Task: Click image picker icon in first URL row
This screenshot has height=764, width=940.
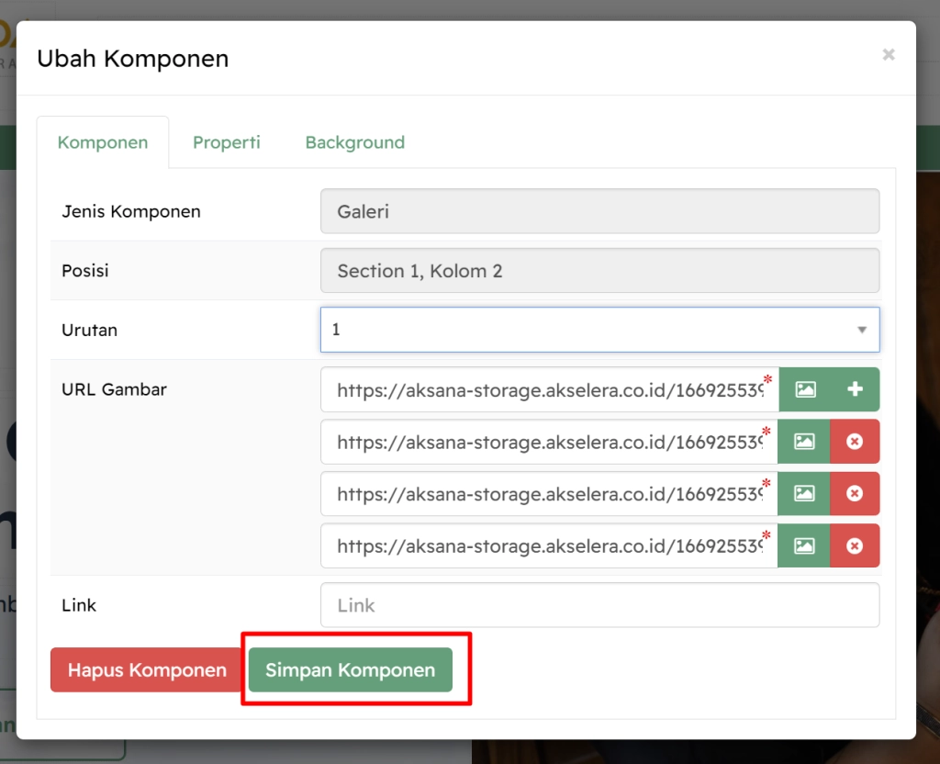Action: 805,389
